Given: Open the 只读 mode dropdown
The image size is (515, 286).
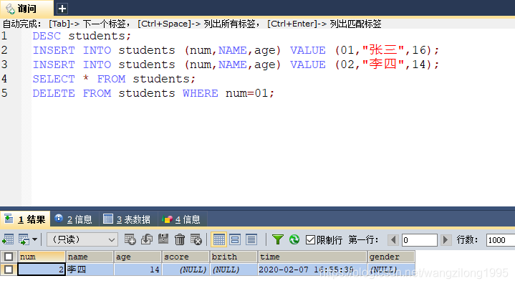Looking at the screenshot, I should click(82, 239).
